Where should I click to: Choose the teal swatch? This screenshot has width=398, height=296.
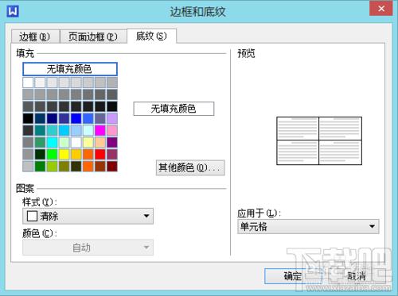pyautogui.click(x=40, y=130)
